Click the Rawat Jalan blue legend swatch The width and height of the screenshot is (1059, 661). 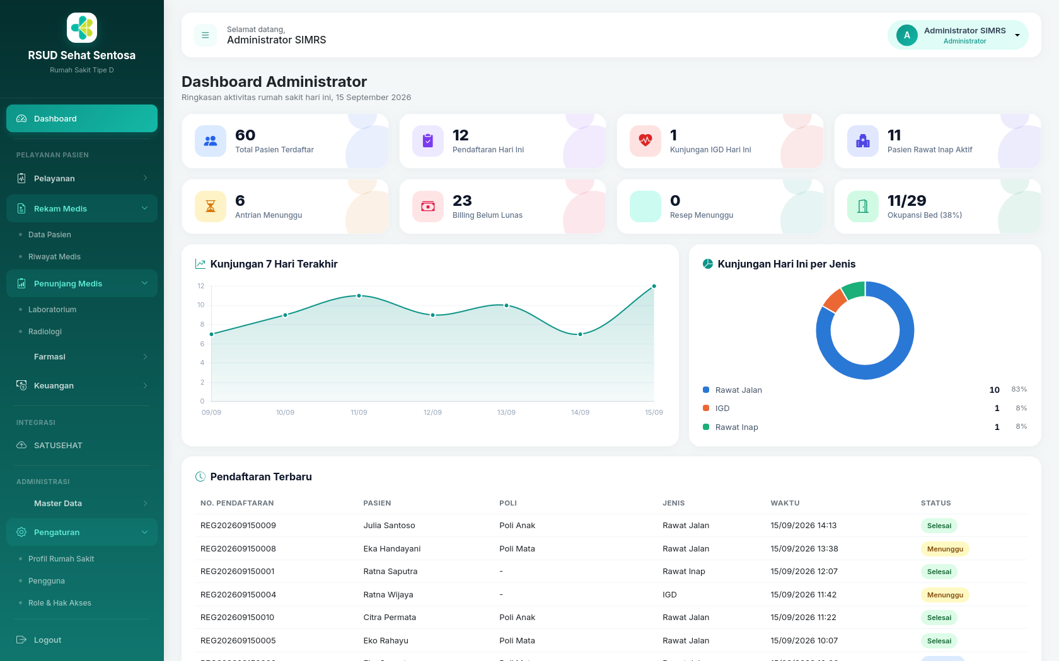pos(706,390)
